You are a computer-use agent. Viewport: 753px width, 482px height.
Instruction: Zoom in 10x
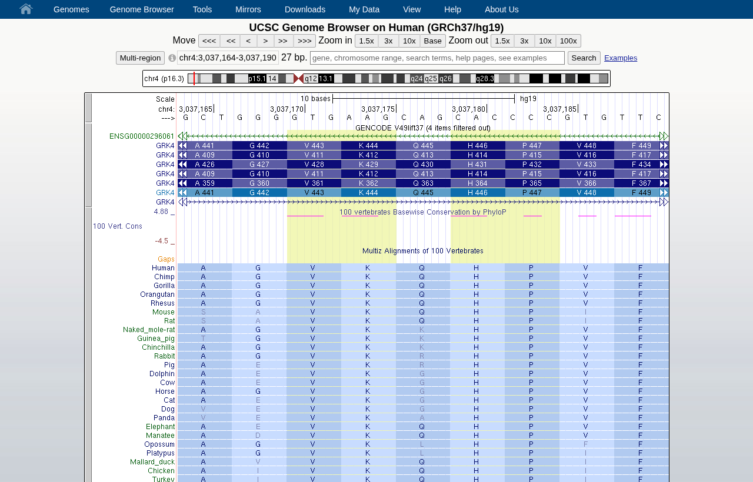[409, 41]
